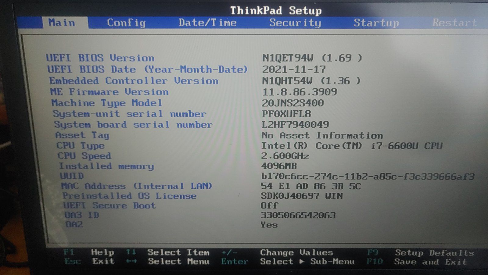
Task: Switch to the Date/Time tab
Action: coord(207,23)
